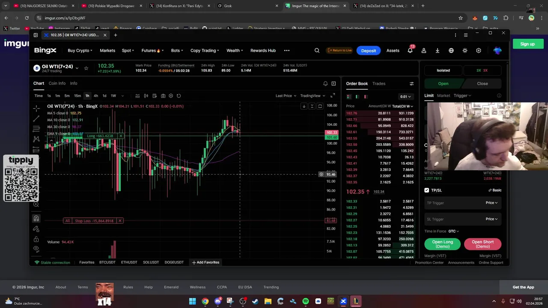Screen dimensions: 548x308
Task: Add Oil WTI to favorites via star icon
Action: point(86,68)
